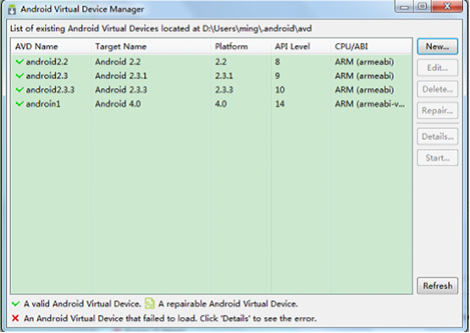Click the ARM (armeabi-v... cell
470x333 pixels.
(x=369, y=104)
